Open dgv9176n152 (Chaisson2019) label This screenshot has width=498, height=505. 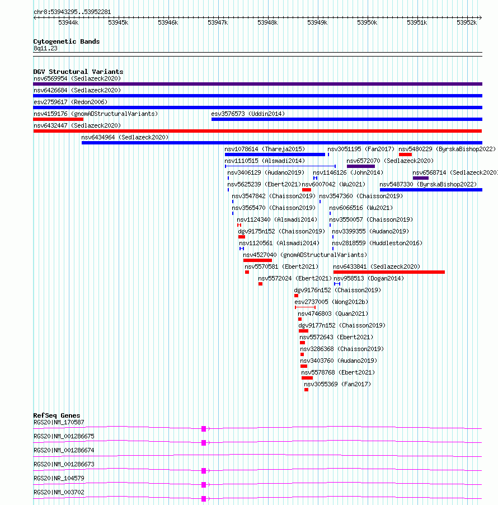pyautogui.click(x=337, y=290)
